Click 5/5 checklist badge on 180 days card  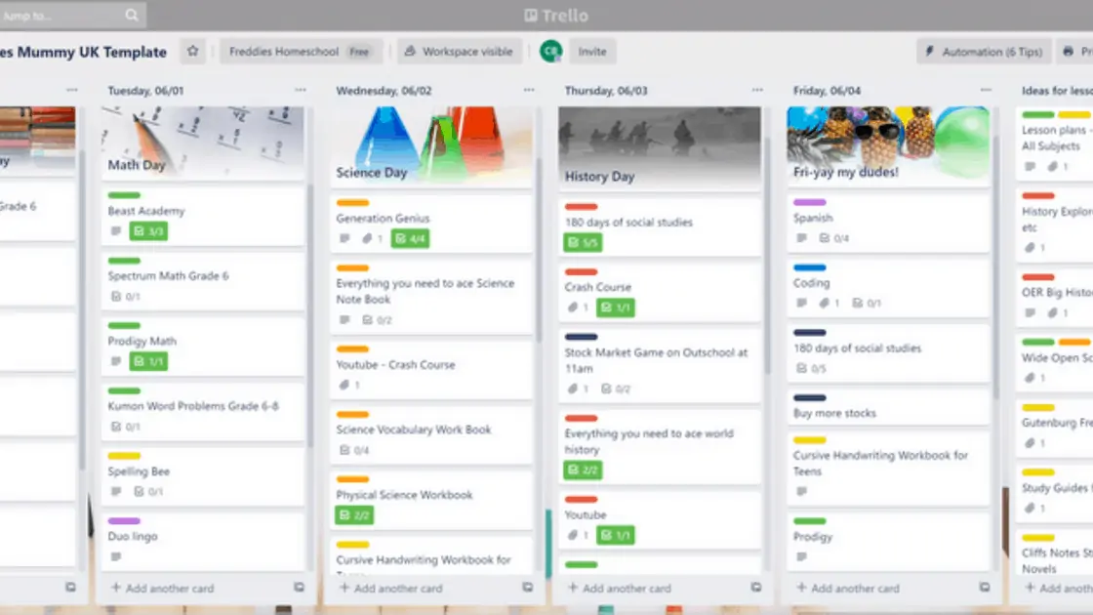[583, 243]
